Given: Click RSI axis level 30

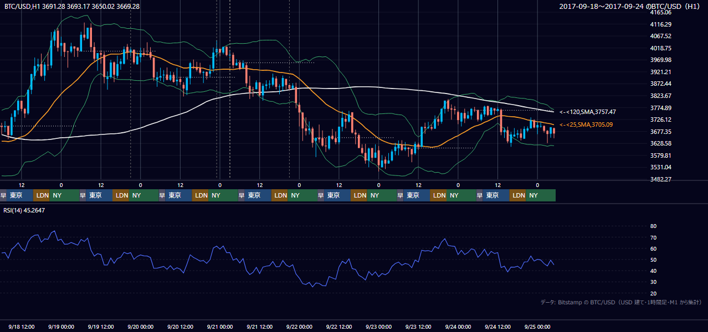Looking at the screenshot, I should point(654,282).
